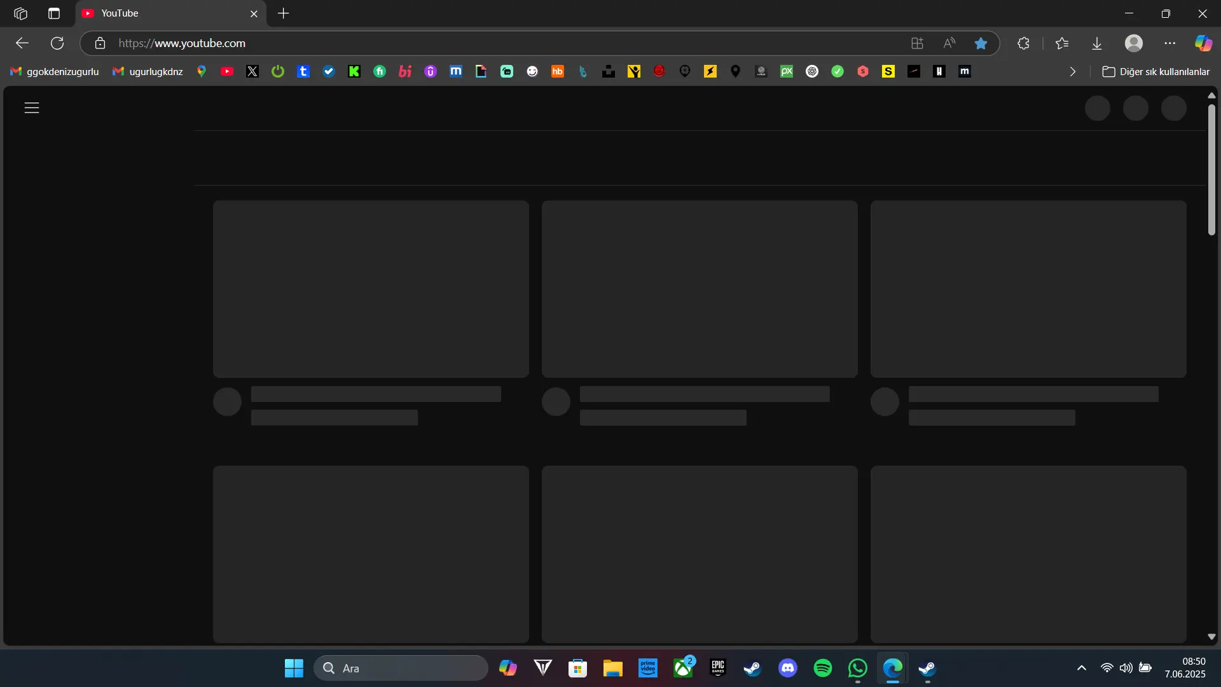The image size is (1221, 687).
Task: Open the Copilot sidebar in Edge
Action: [1203, 43]
